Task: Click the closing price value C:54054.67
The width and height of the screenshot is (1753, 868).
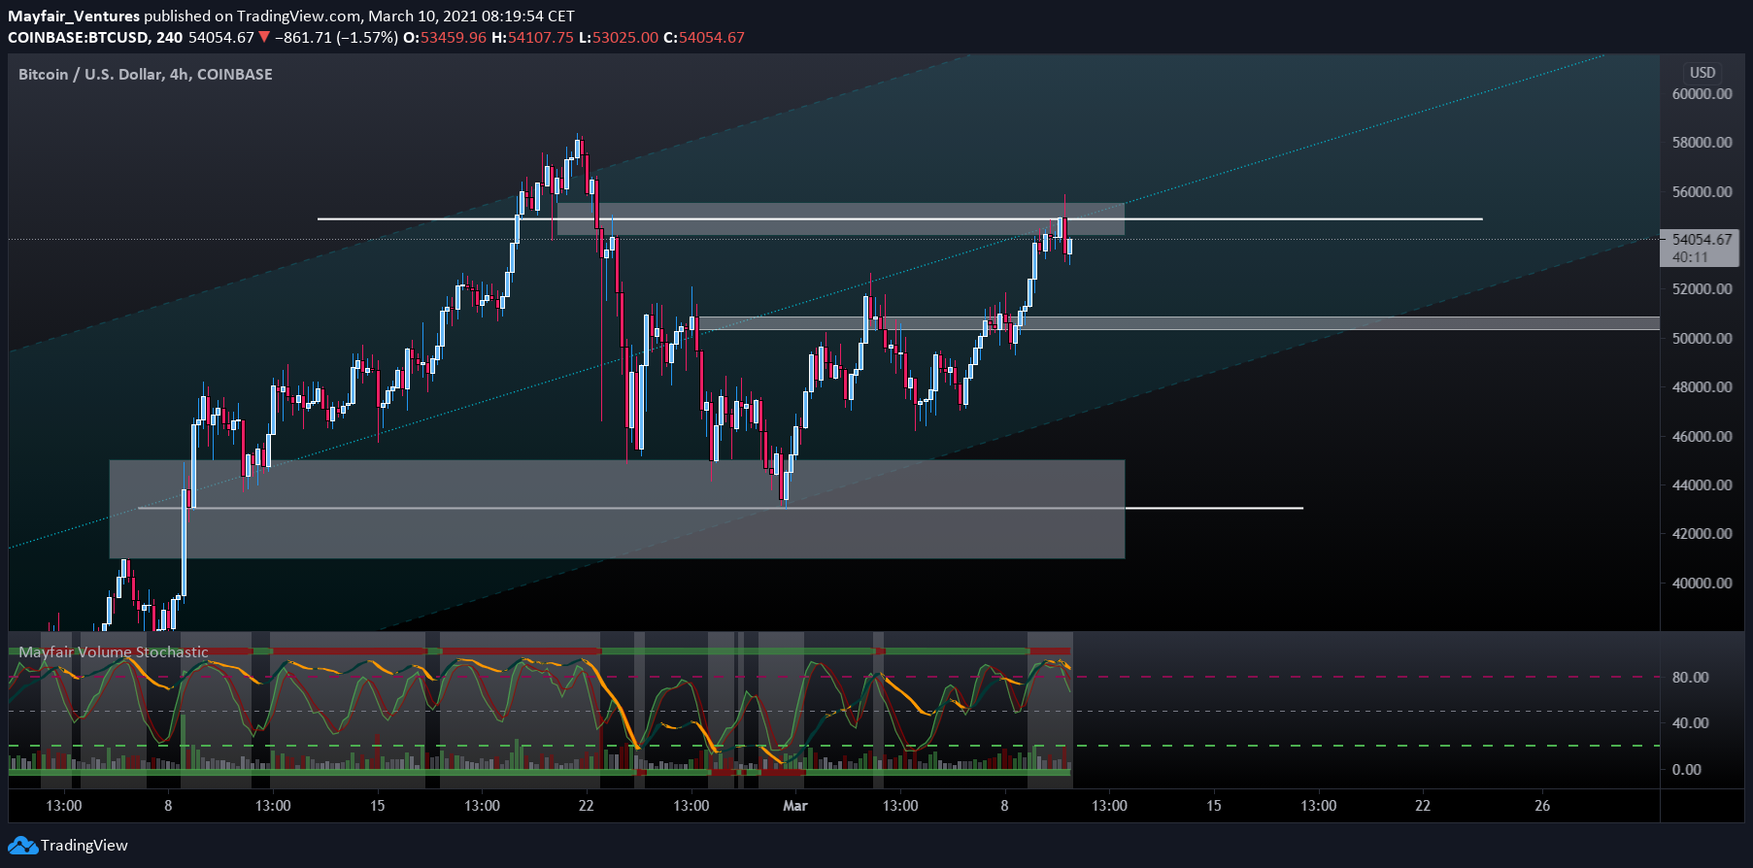Action: tap(704, 37)
